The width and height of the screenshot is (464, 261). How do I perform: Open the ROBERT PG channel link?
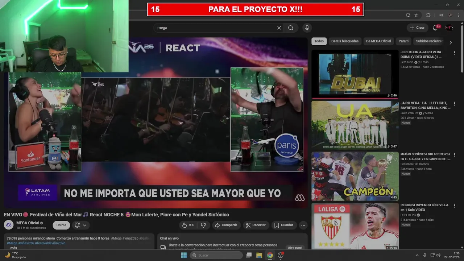click(x=408, y=215)
